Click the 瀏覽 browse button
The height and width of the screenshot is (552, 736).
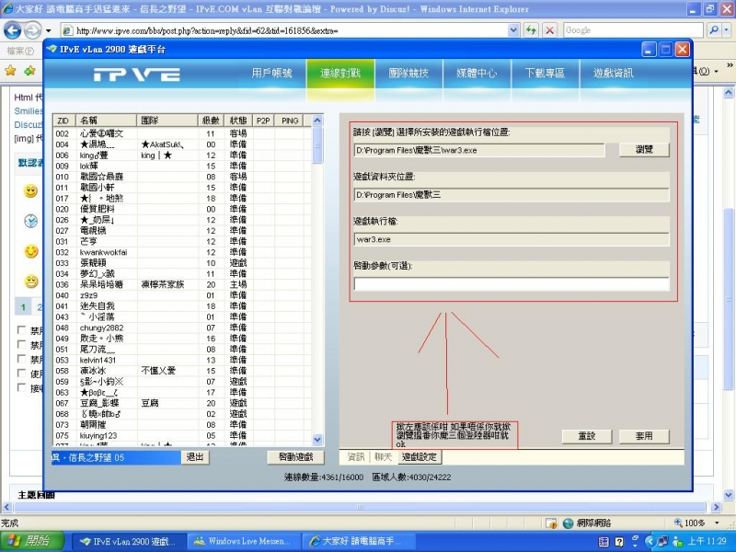(x=644, y=149)
